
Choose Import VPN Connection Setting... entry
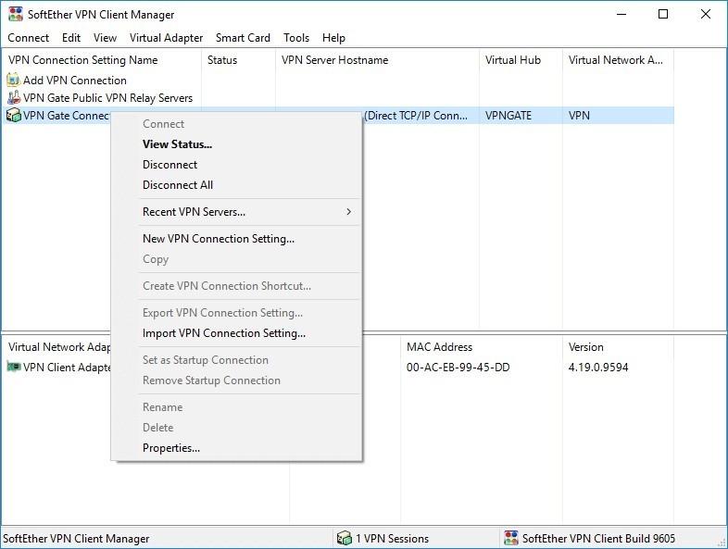(x=236, y=333)
